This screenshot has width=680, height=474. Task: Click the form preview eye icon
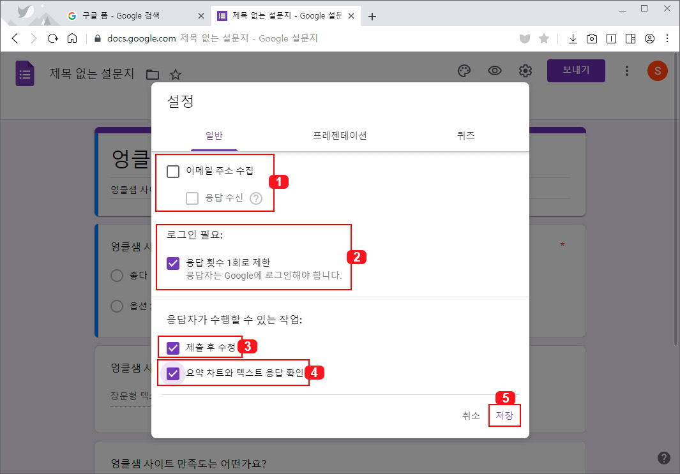point(495,71)
